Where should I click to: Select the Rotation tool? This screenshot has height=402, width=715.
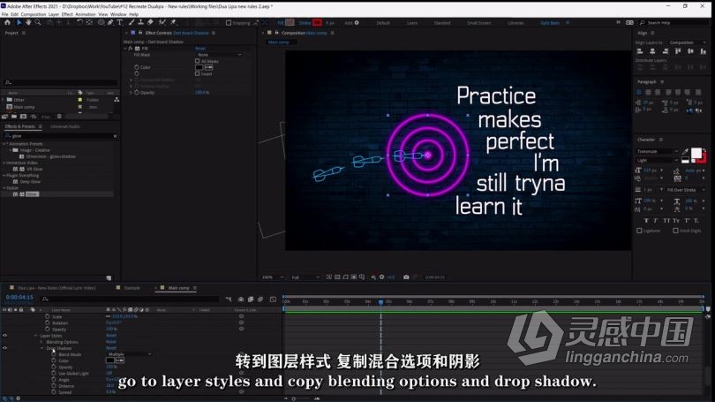79,22
